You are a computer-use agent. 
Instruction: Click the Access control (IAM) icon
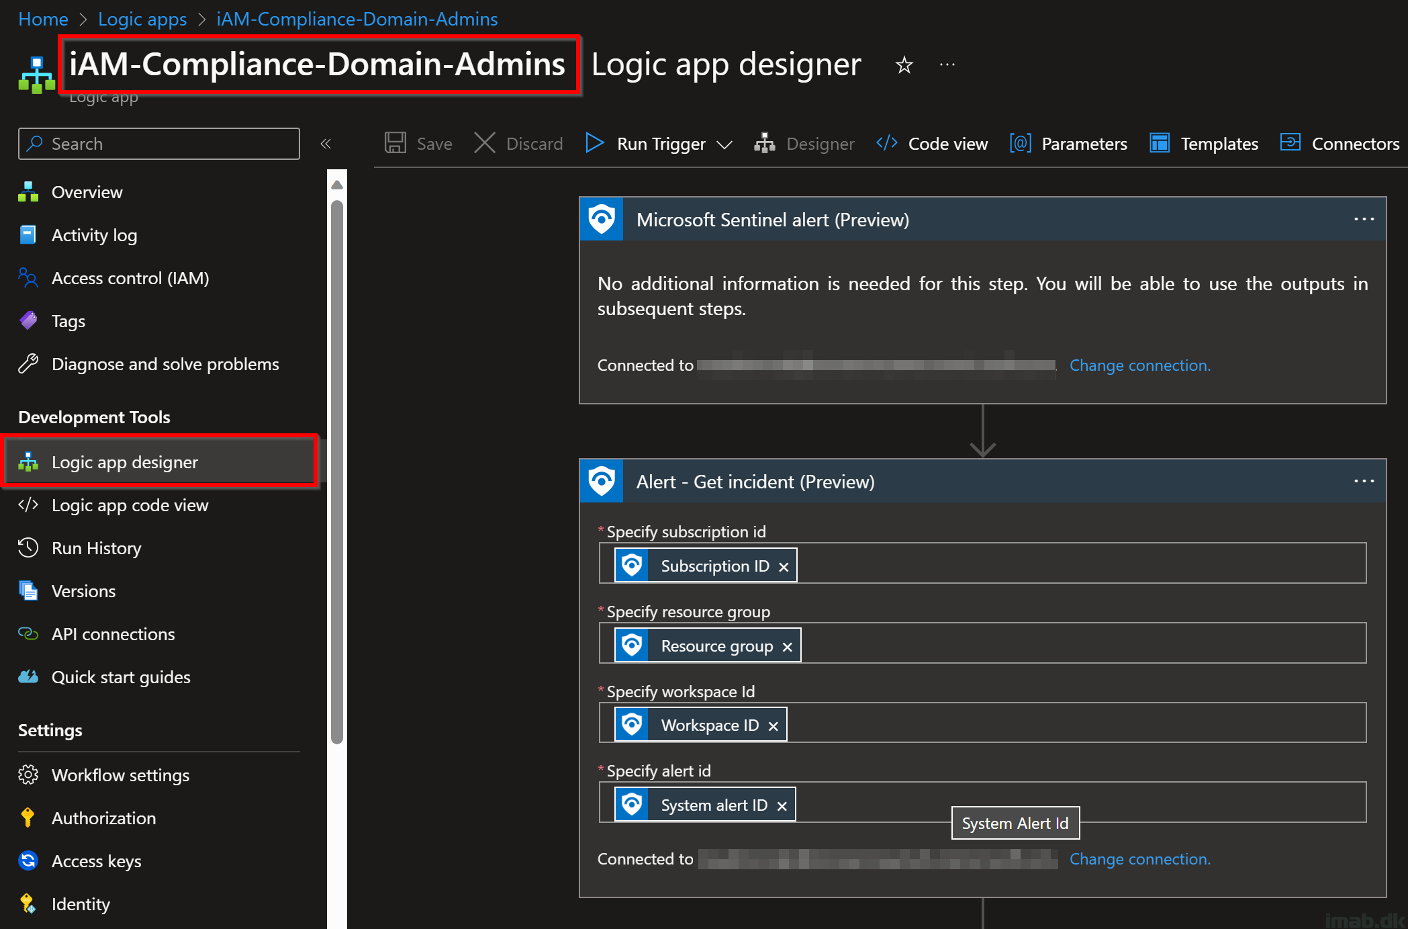point(28,278)
